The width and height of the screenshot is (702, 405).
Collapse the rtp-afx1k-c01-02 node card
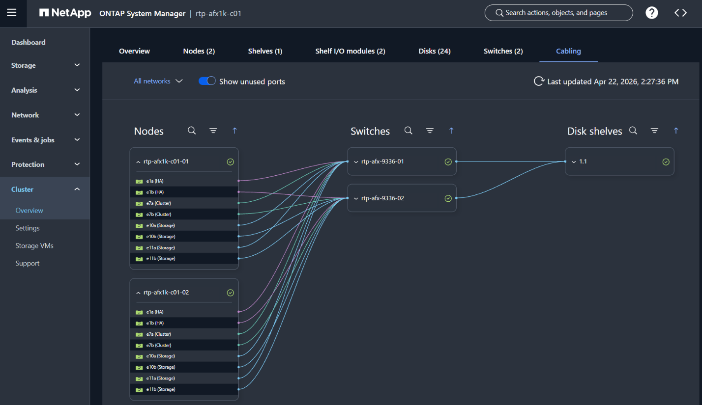138,293
